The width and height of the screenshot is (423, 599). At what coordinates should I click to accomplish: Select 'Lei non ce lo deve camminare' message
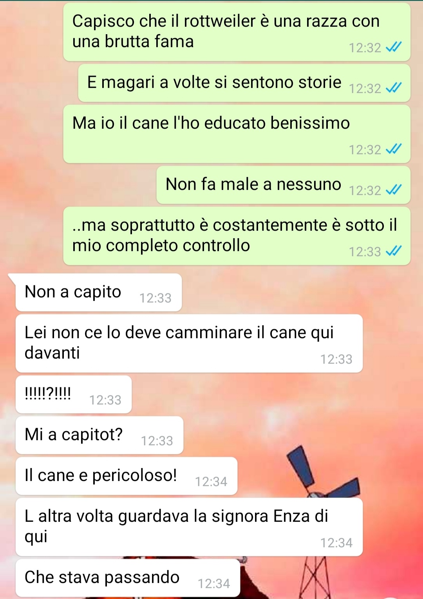189,344
